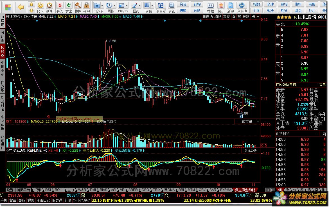Screen dimensions: 329x207
Task: Select the TRIX indicator tab
Action: pos(157,190)
